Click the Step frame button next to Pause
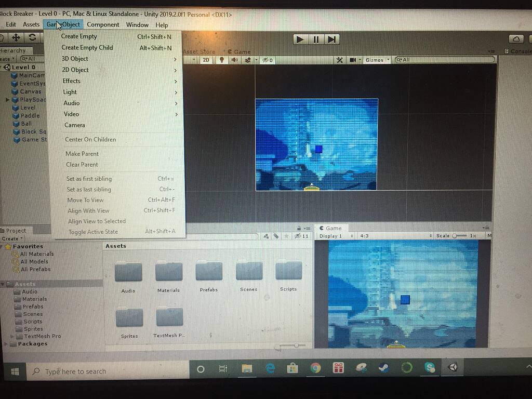This screenshot has width=532, height=399. tap(331, 39)
